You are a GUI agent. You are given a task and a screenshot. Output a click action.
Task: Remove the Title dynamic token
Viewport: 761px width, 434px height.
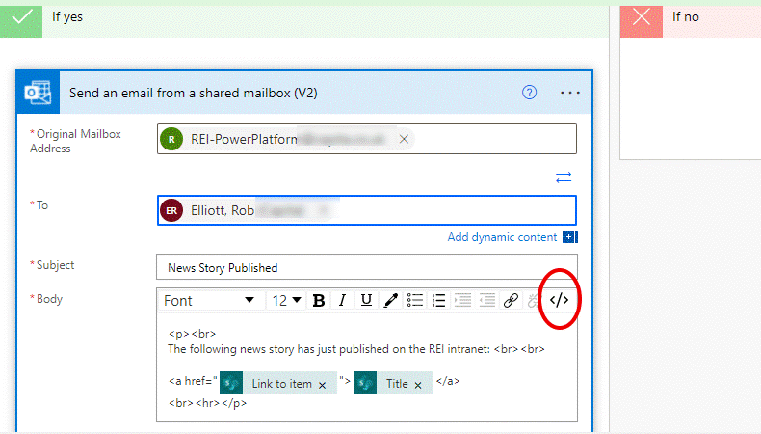[418, 385]
